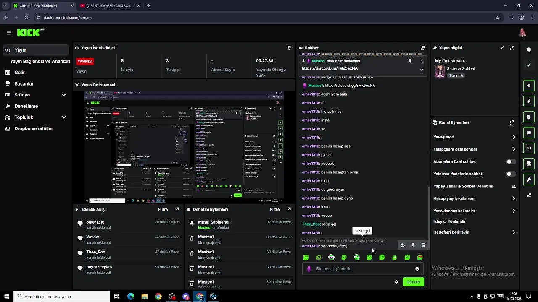Click İzleyici Yönlendir in Kanal Eylemleri
This screenshot has width=538, height=302.
(449, 221)
